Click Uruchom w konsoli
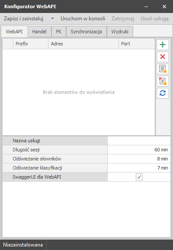 [83, 19]
